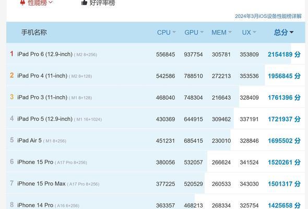
Task: Click UX score 341524
Action: pyautogui.click(x=249, y=162)
